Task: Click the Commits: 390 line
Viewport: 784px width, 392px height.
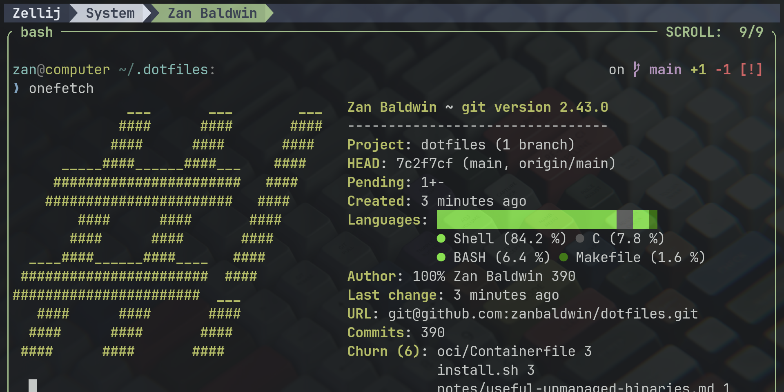Action: [396, 332]
